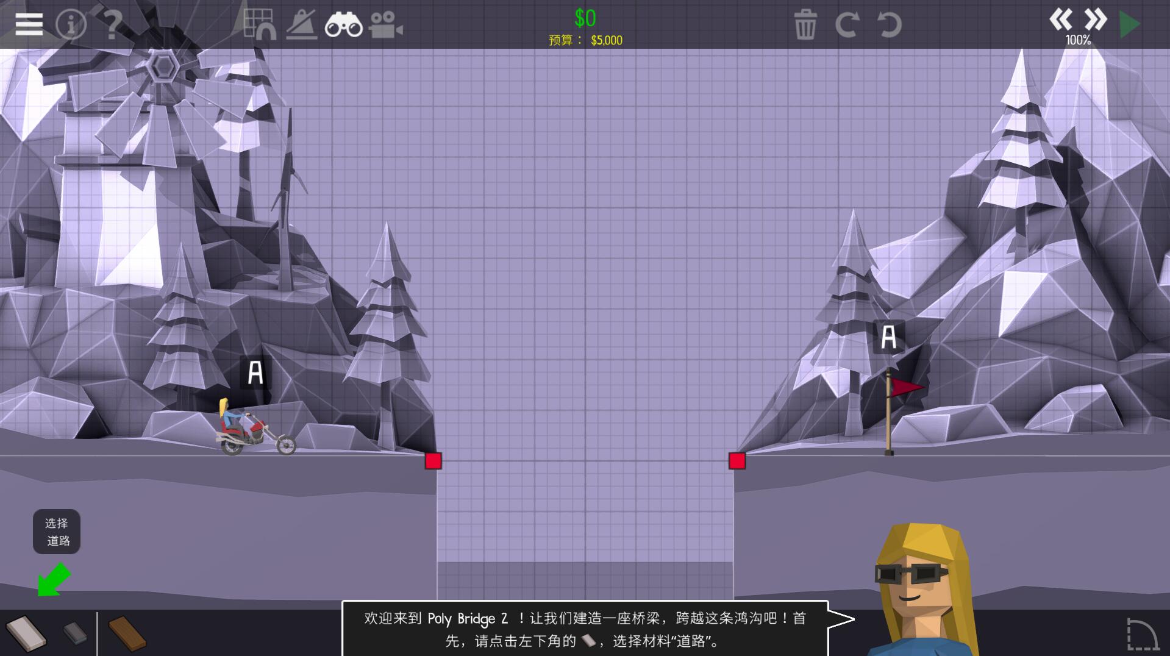Toggle the grid snapping tool icon
This screenshot has width=1170, height=656.
pos(259,24)
